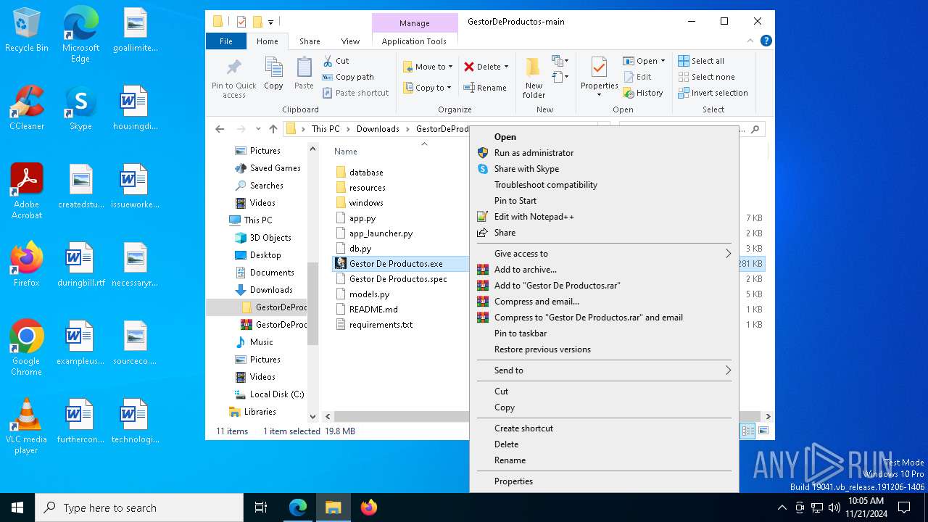Choose Create shortcut in context menu
The height and width of the screenshot is (522, 928).
[604, 428]
